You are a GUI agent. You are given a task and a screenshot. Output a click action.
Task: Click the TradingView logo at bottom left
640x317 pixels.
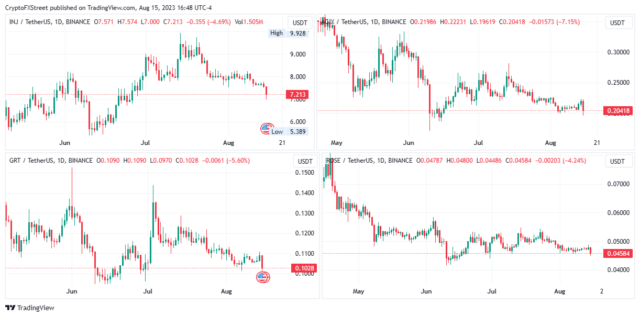tap(30, 308)
